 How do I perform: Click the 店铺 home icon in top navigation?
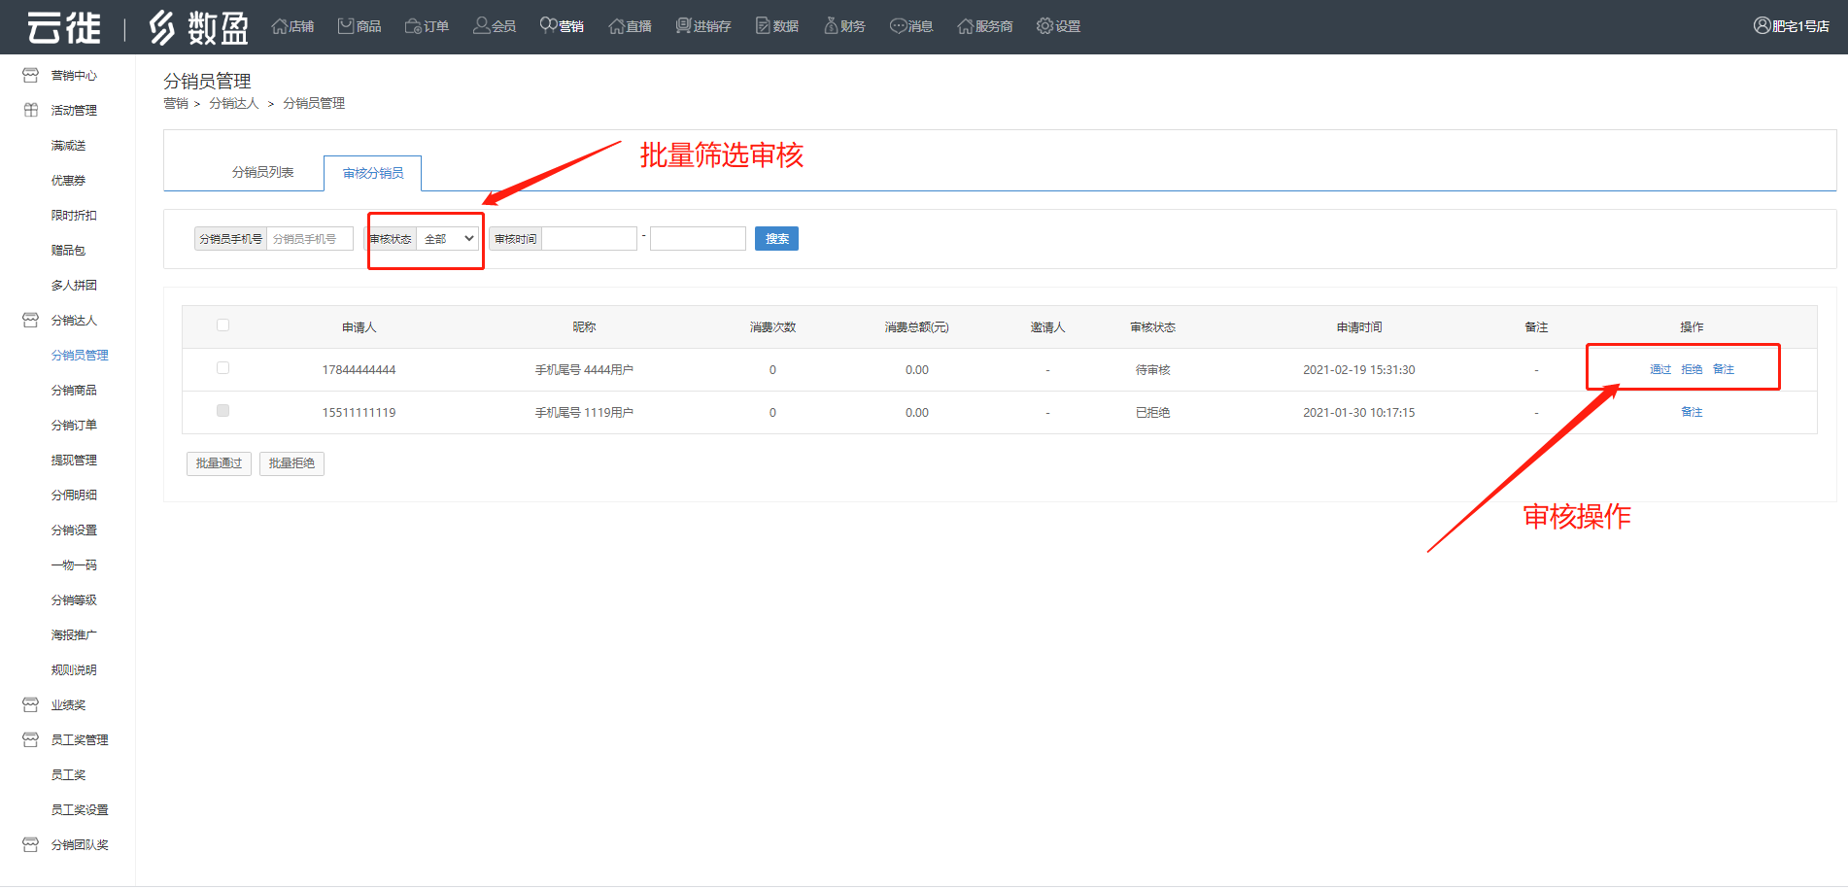(x=280, y=26)
